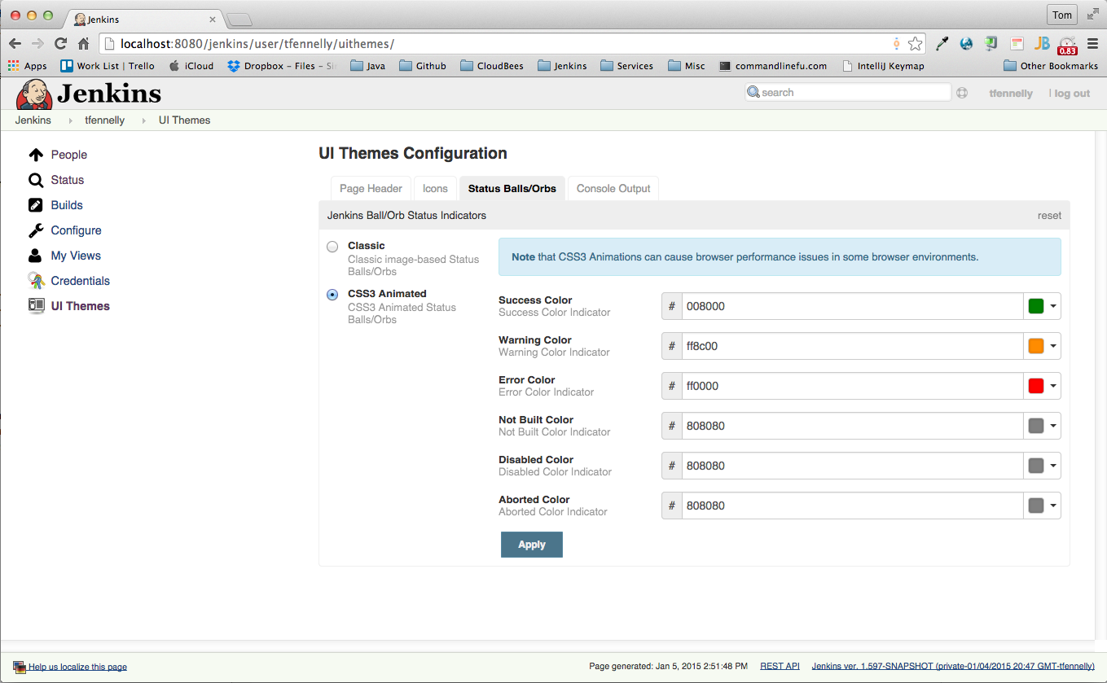Click Help us localize this page link
Screen dimensions: 1107x683
point(77,667)
